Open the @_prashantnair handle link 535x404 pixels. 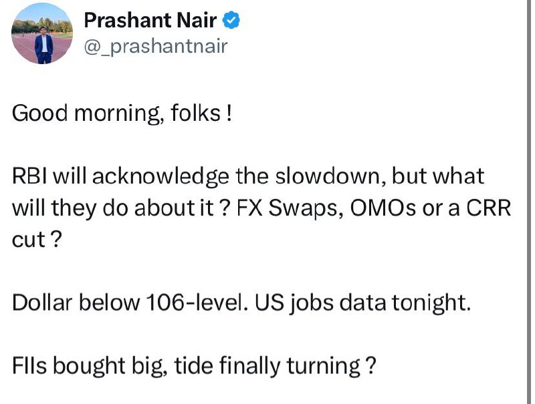tap(156, 47)
